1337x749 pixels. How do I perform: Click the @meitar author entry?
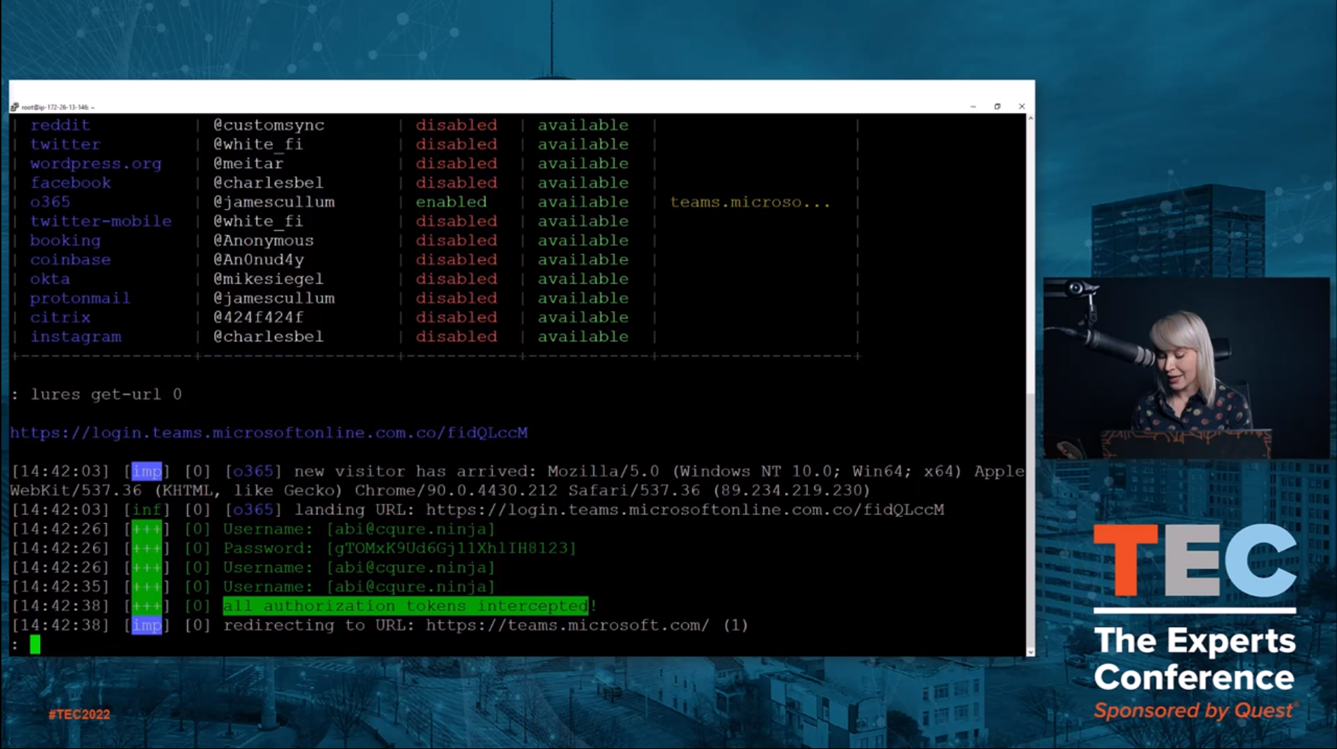coord(248,163)
